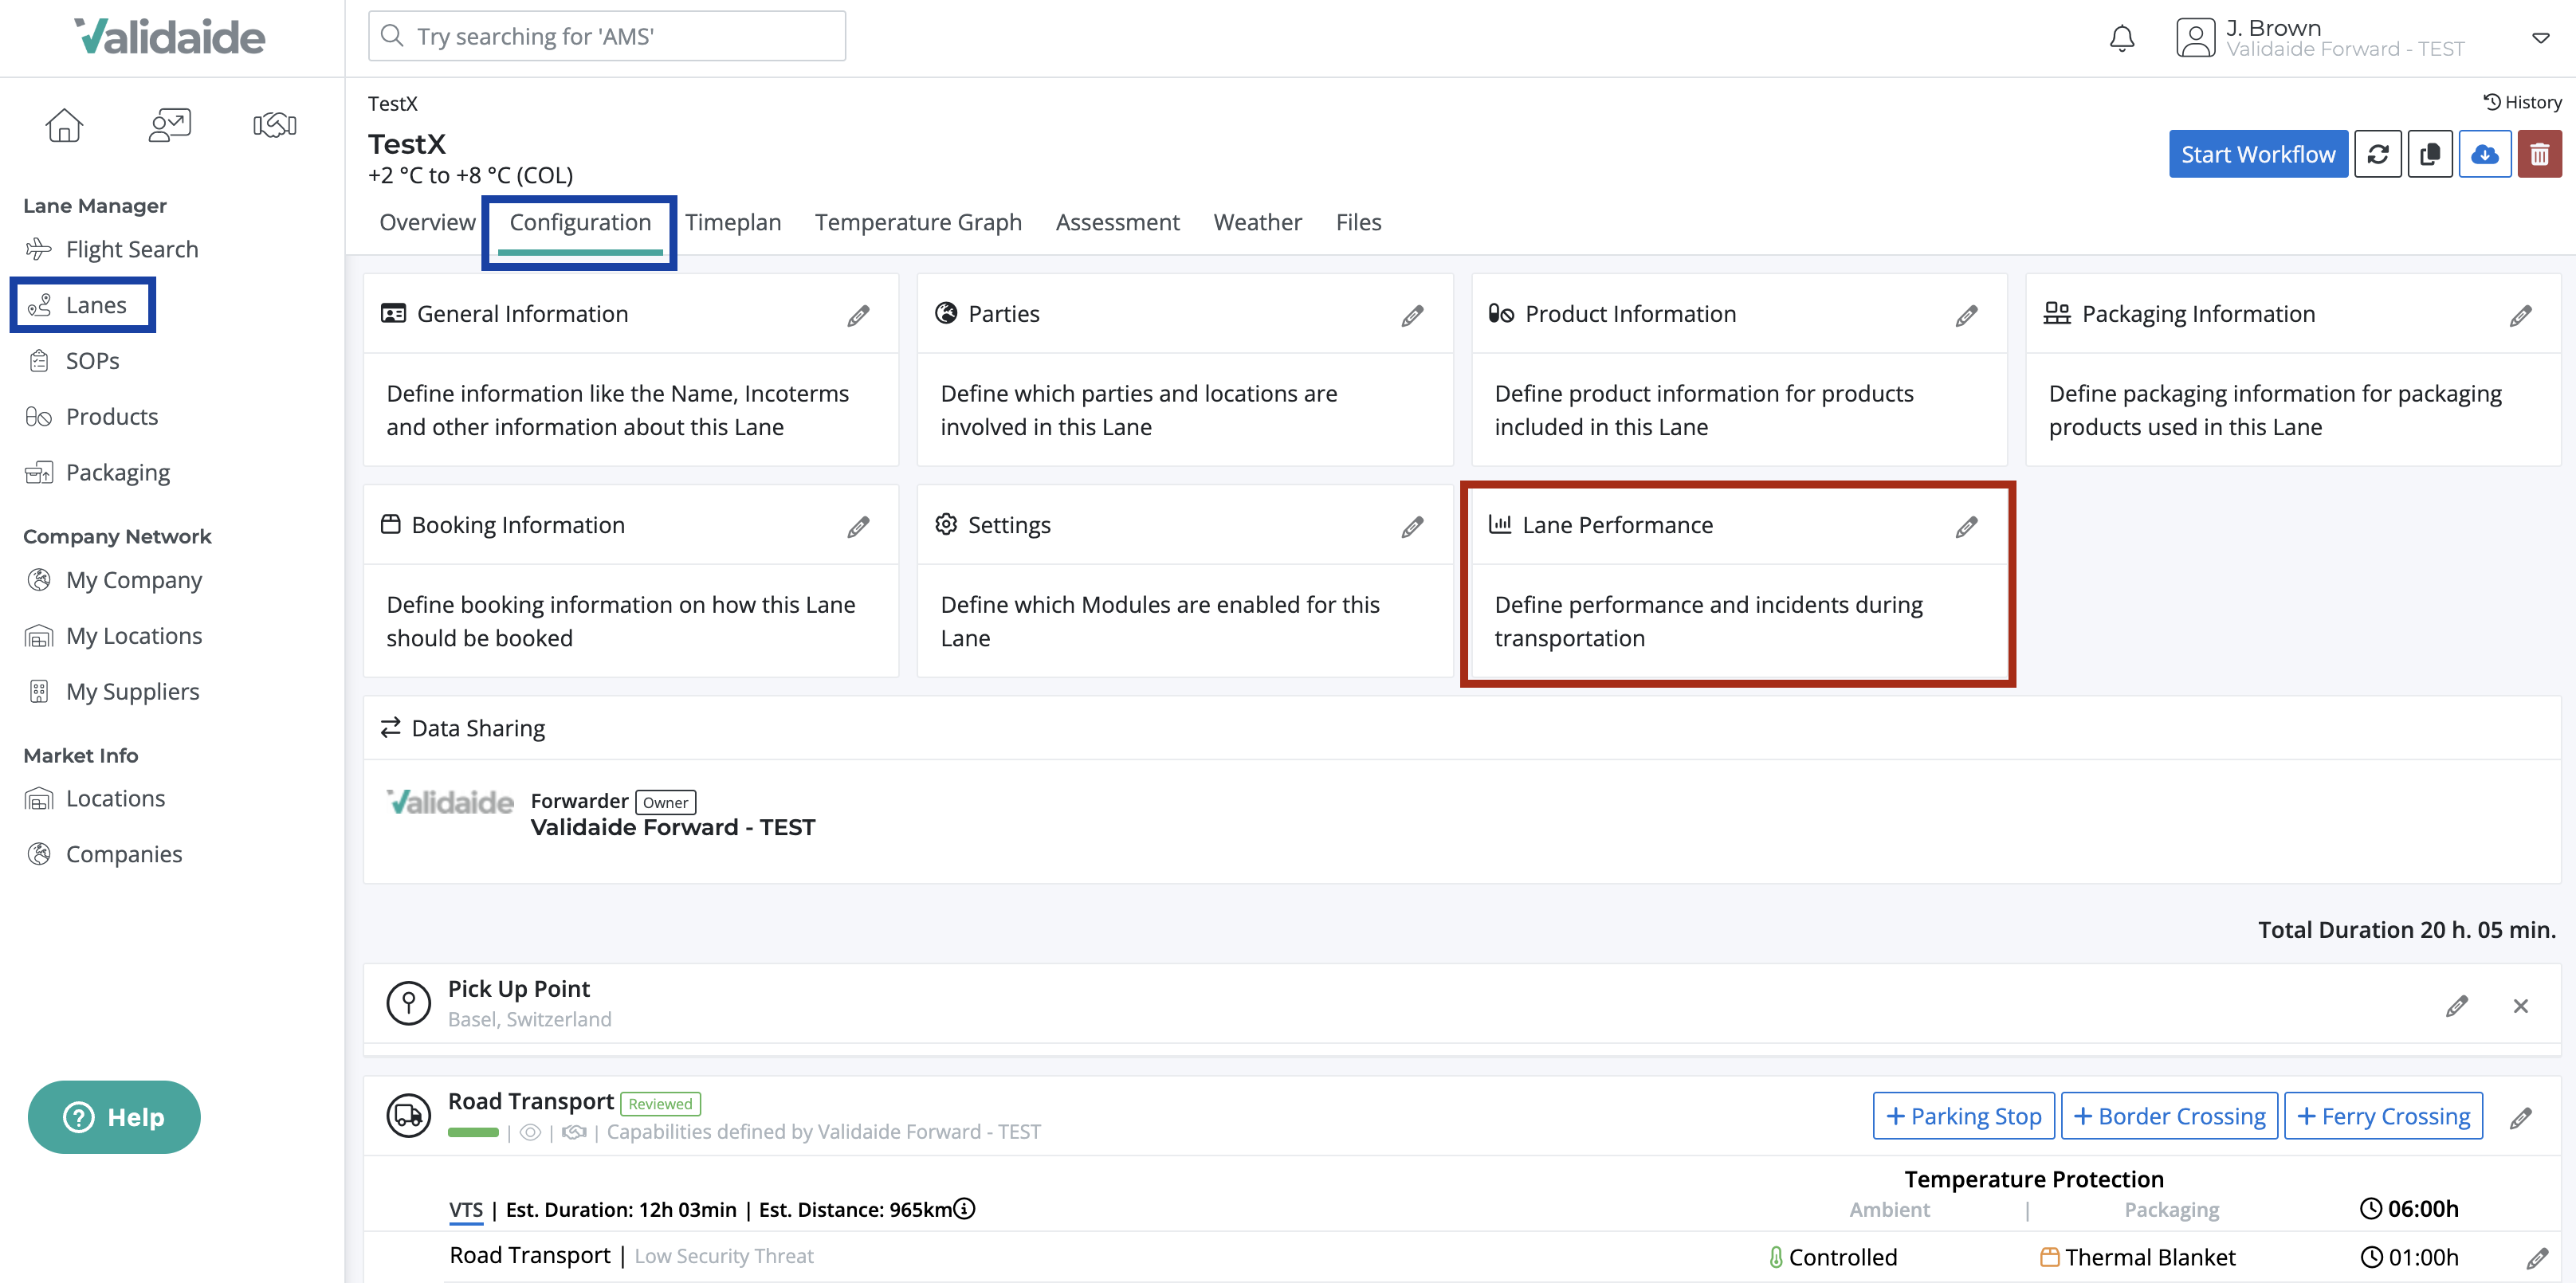Click the notification bell

click(2122, 37)
